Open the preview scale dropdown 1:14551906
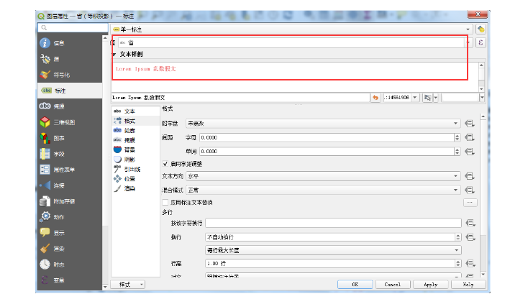Image resolution: width=528 pixels, height=299 pixels. (x=401, y=98)
